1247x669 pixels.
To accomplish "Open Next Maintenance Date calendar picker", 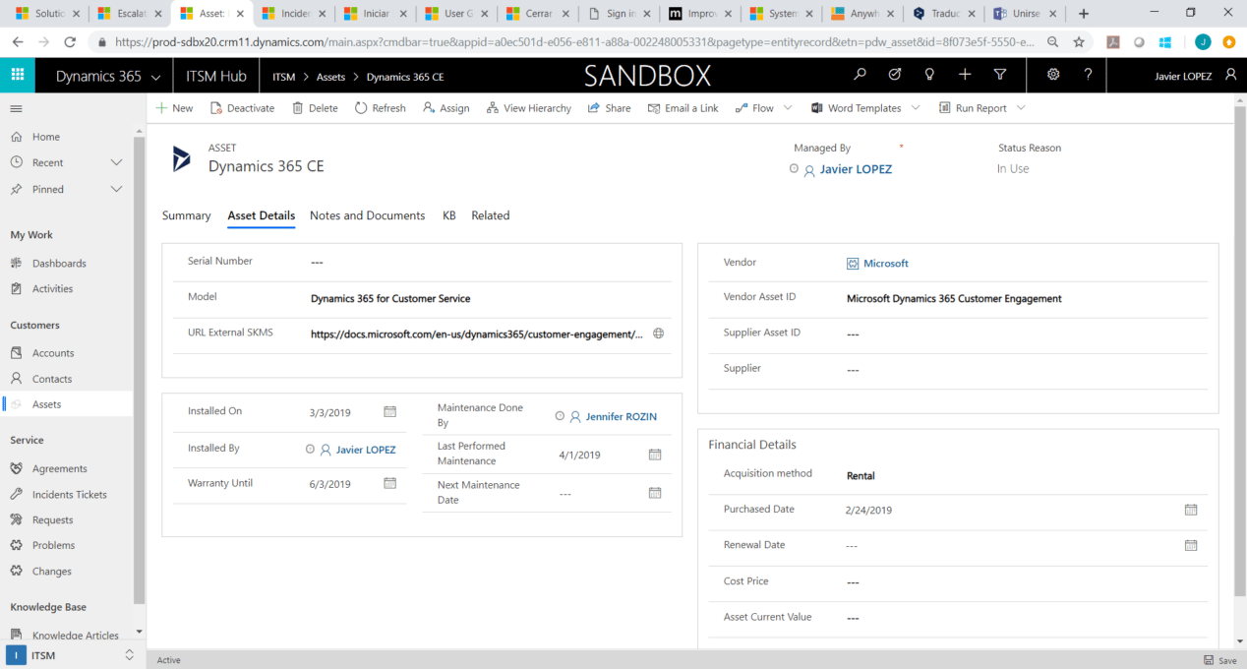I will pos(655,493).
